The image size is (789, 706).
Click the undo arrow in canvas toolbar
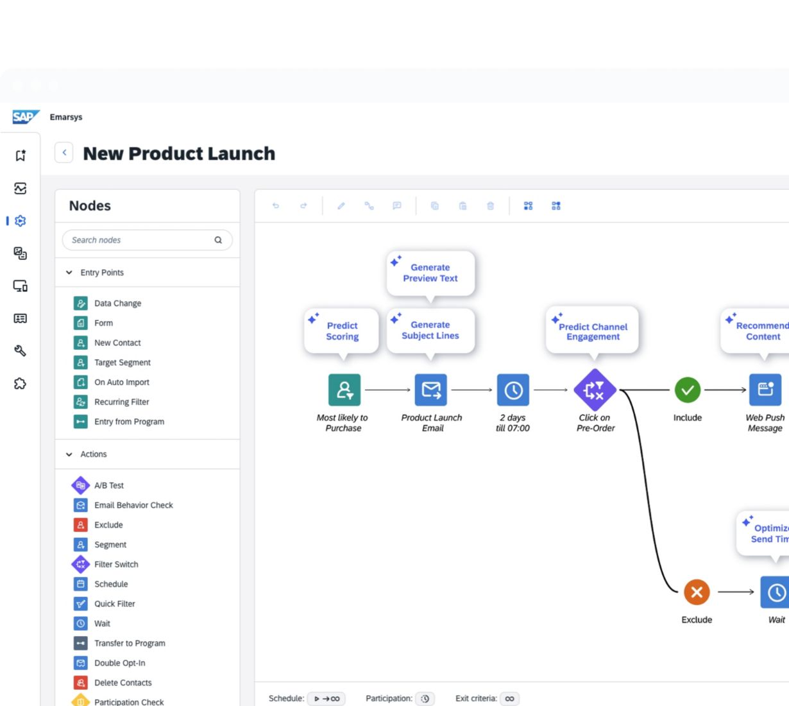point(276,206)
